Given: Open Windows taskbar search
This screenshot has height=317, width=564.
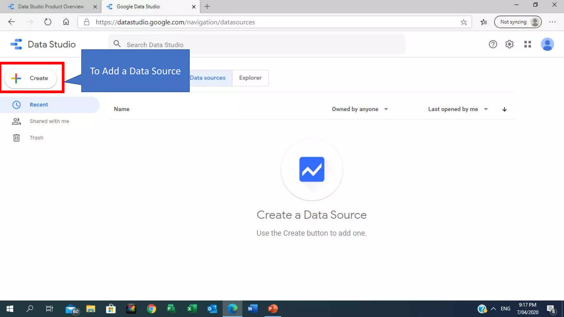Looking at the screenshot, I should (29, 309).
